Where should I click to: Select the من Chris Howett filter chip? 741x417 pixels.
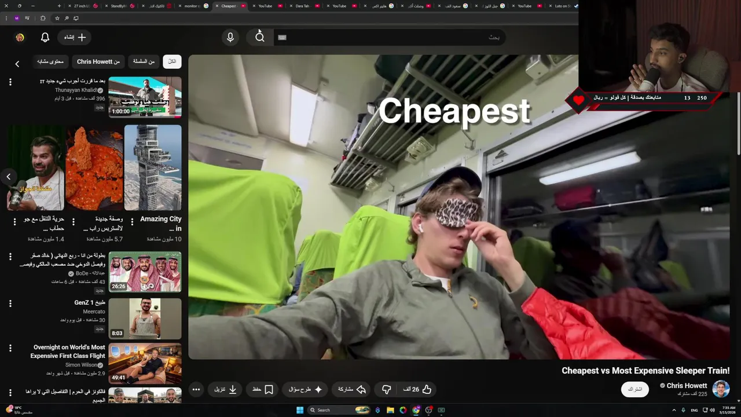[98, 61]
